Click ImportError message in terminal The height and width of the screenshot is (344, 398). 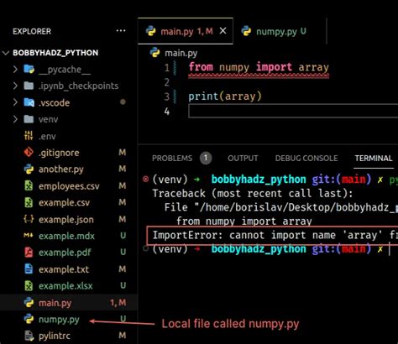coord(275,236)
